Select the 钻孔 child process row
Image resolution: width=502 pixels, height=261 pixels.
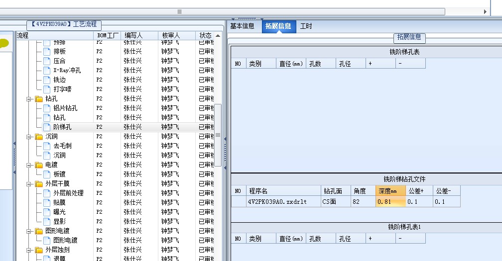pyautogui.click(x=59, y=117)
